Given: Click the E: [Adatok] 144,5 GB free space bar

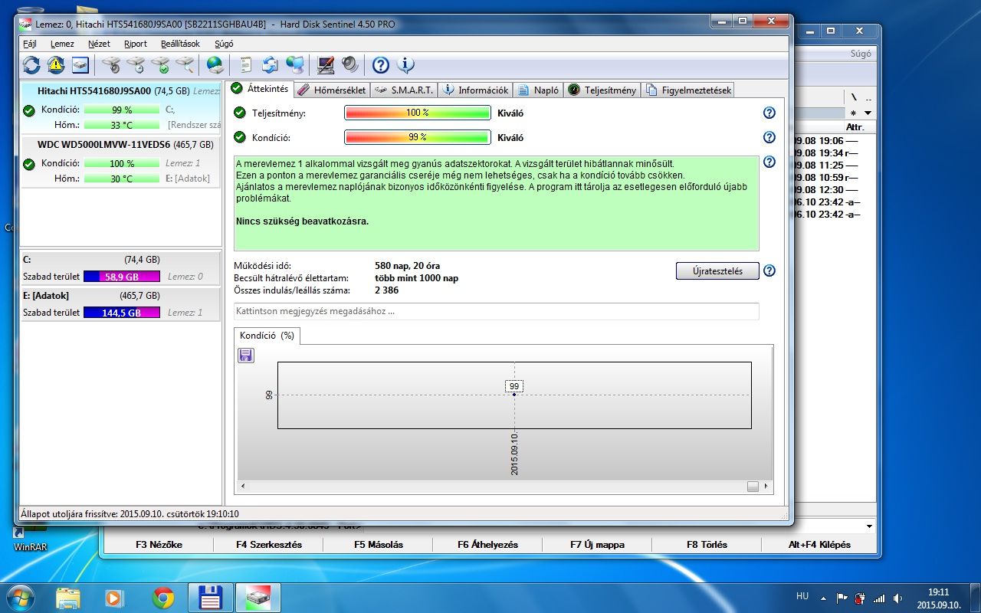Looking at the screenshot, I should click(122, 313).
